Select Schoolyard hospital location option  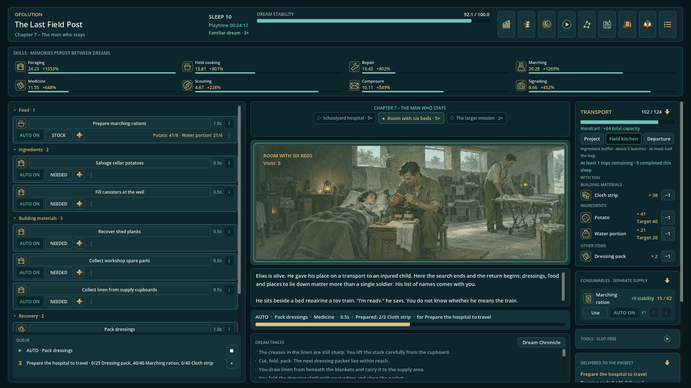(344, 118)
